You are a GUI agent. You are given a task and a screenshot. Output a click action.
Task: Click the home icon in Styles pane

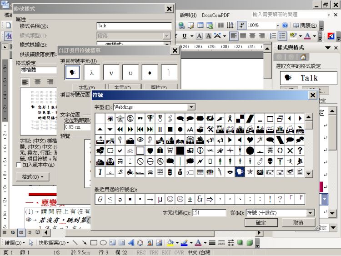(303, 57)
